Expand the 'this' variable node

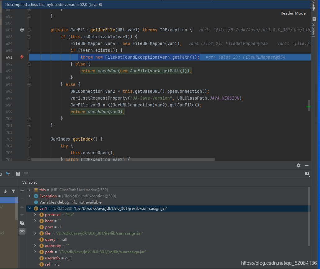point(29,190)
